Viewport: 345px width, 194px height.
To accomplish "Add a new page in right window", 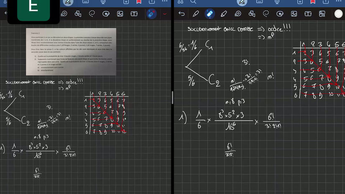I will (300, 2).
